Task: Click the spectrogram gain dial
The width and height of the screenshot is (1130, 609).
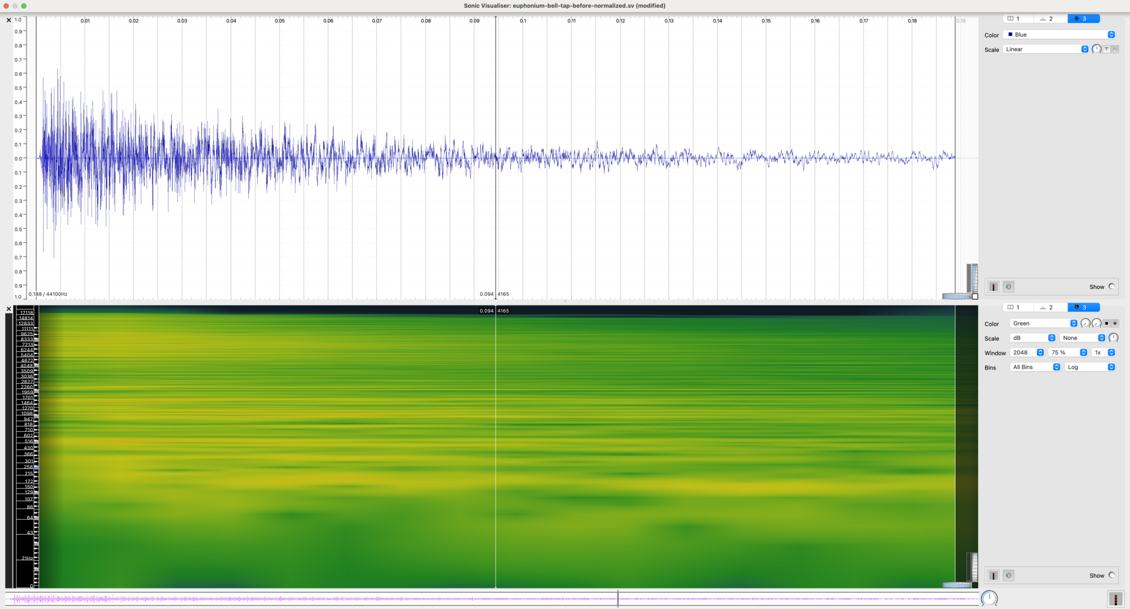Action: [1113, 338]
